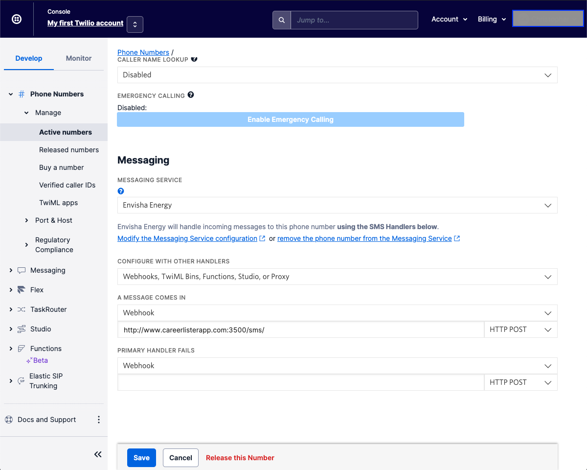The image size is (587, 470).
Task: Open the Billing menu
Action: coord(492,19)
